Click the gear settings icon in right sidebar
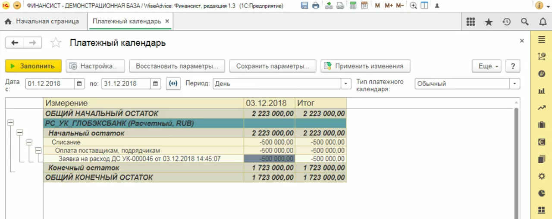This screenshot has height=219, width=552. pos(542,176)
